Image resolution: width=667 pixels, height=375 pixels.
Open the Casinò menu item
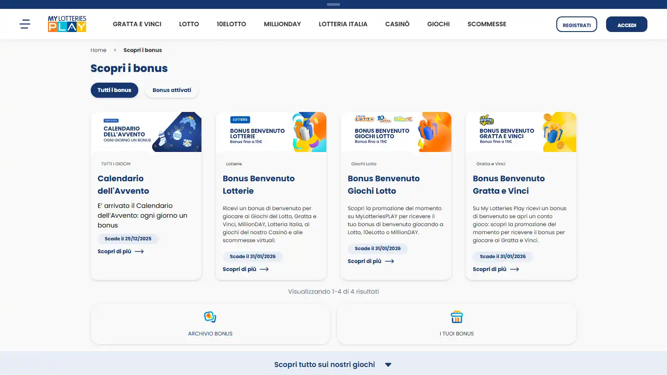click(397, 24)
